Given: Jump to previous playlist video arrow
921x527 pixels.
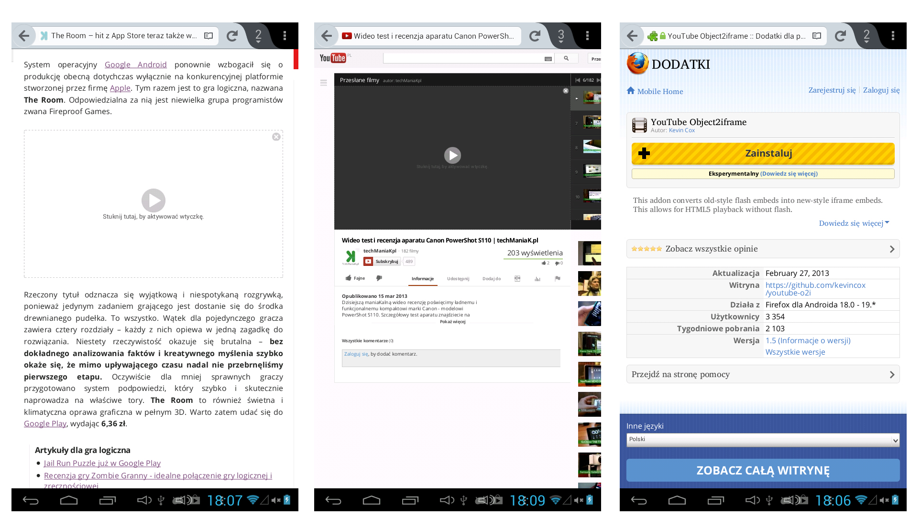Looking at the screenshot, I should 578,80.
